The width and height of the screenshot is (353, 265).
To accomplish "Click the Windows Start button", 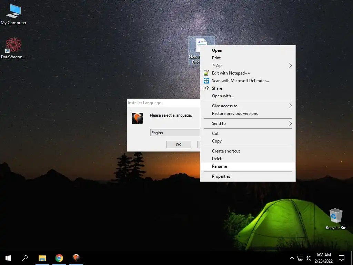I will pos(8,258).
